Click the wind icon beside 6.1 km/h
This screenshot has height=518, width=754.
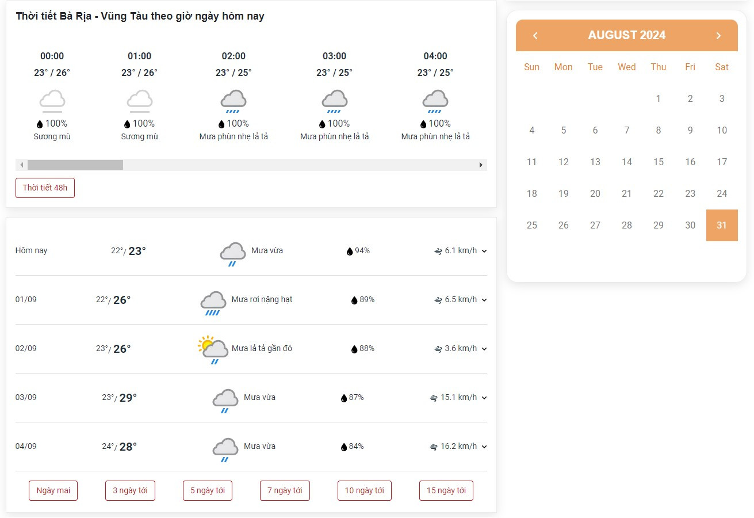(438, 251)
